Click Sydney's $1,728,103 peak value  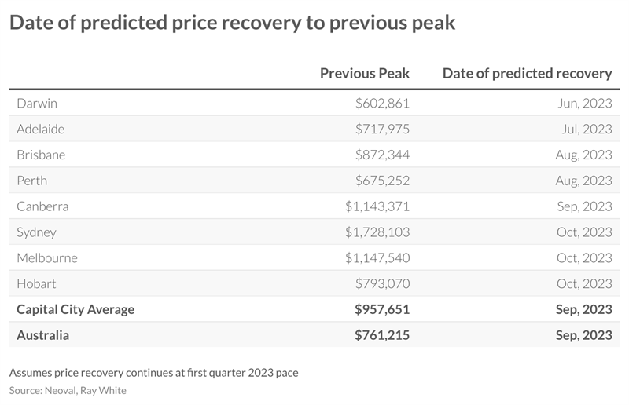377,232
